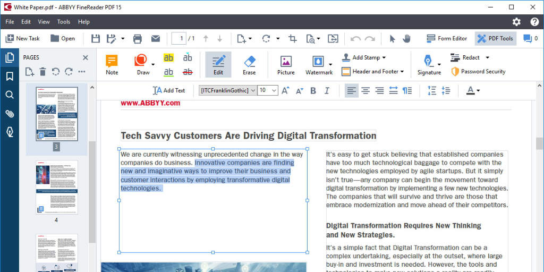This screenshot has height=272, width=544.
Task: Select the Underline text tool
Action: [x=168, y=72]
